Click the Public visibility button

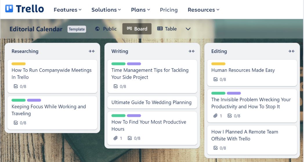[106, 29]
